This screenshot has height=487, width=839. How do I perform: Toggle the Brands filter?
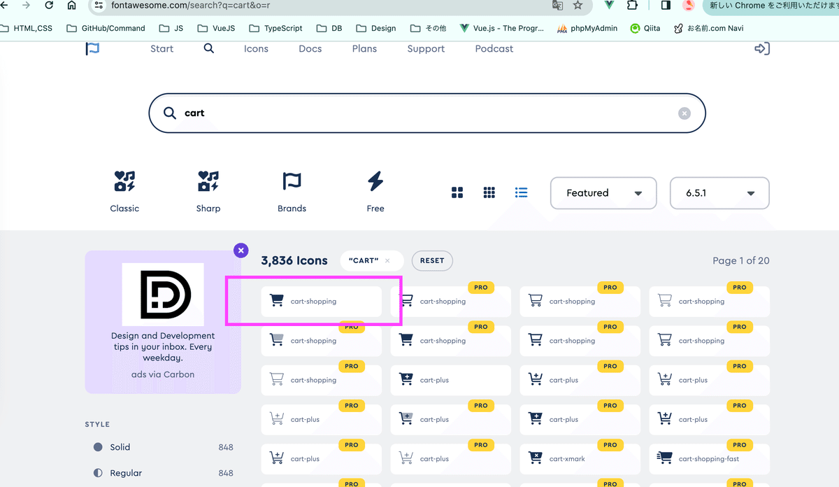click(292, 192)
